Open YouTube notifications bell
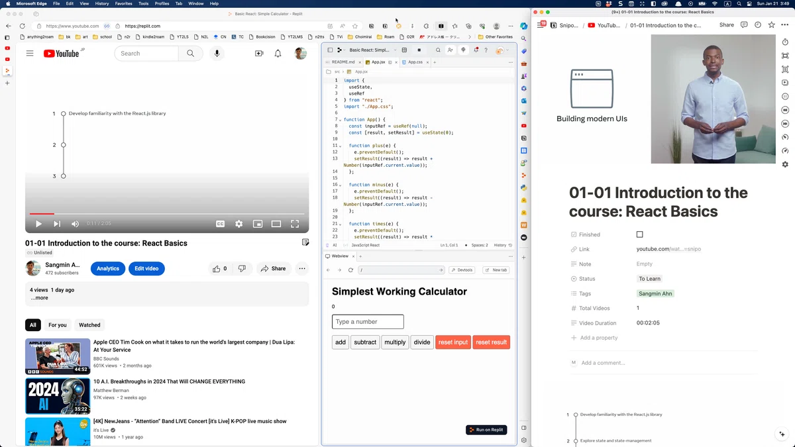The width and height of the screenshot is (795, 447). (278, 54)
